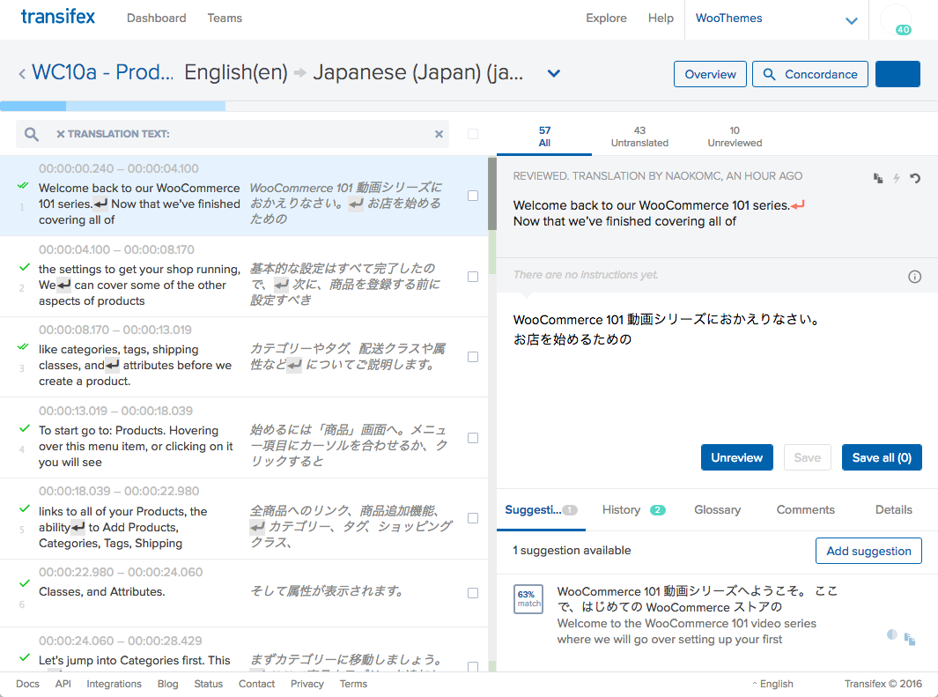Click the copy source string icon

coord(878,179)
